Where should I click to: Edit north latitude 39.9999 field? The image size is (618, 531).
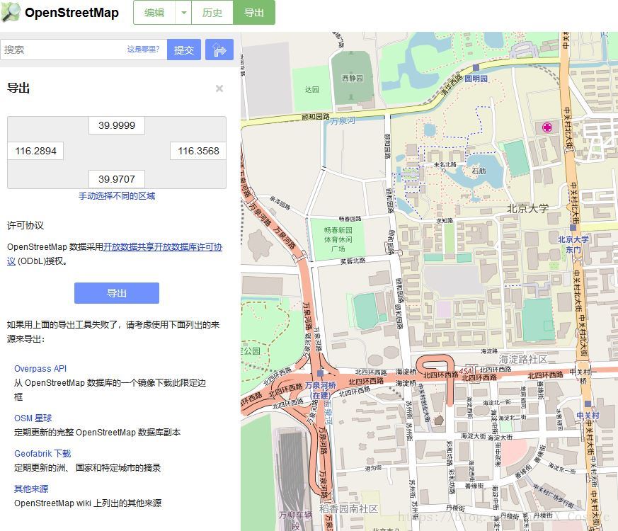click(117, 125)
